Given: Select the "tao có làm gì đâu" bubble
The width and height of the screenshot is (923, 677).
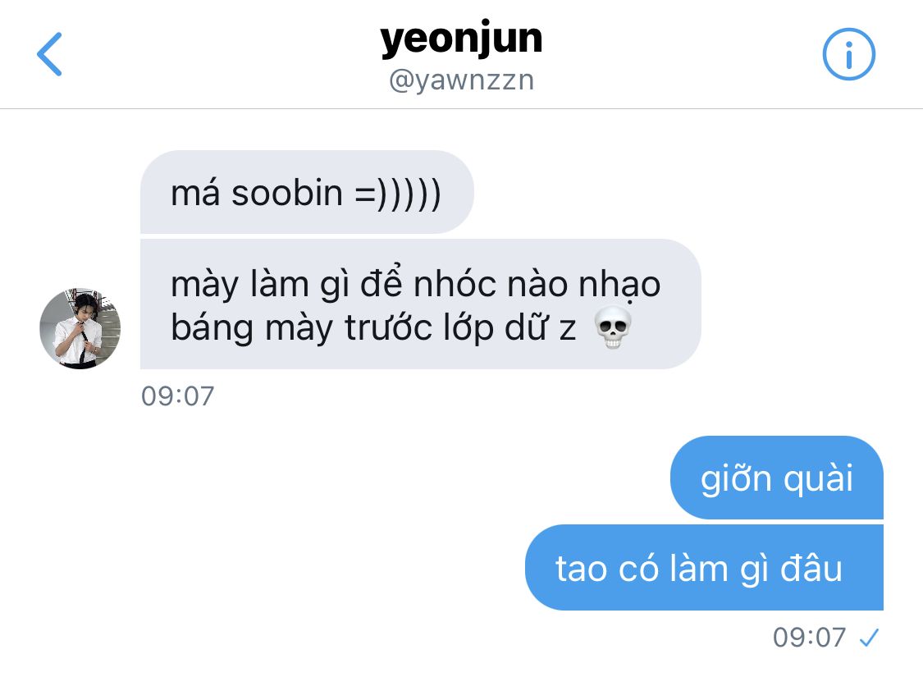Looking at the screenshot, I should [704, 568].
